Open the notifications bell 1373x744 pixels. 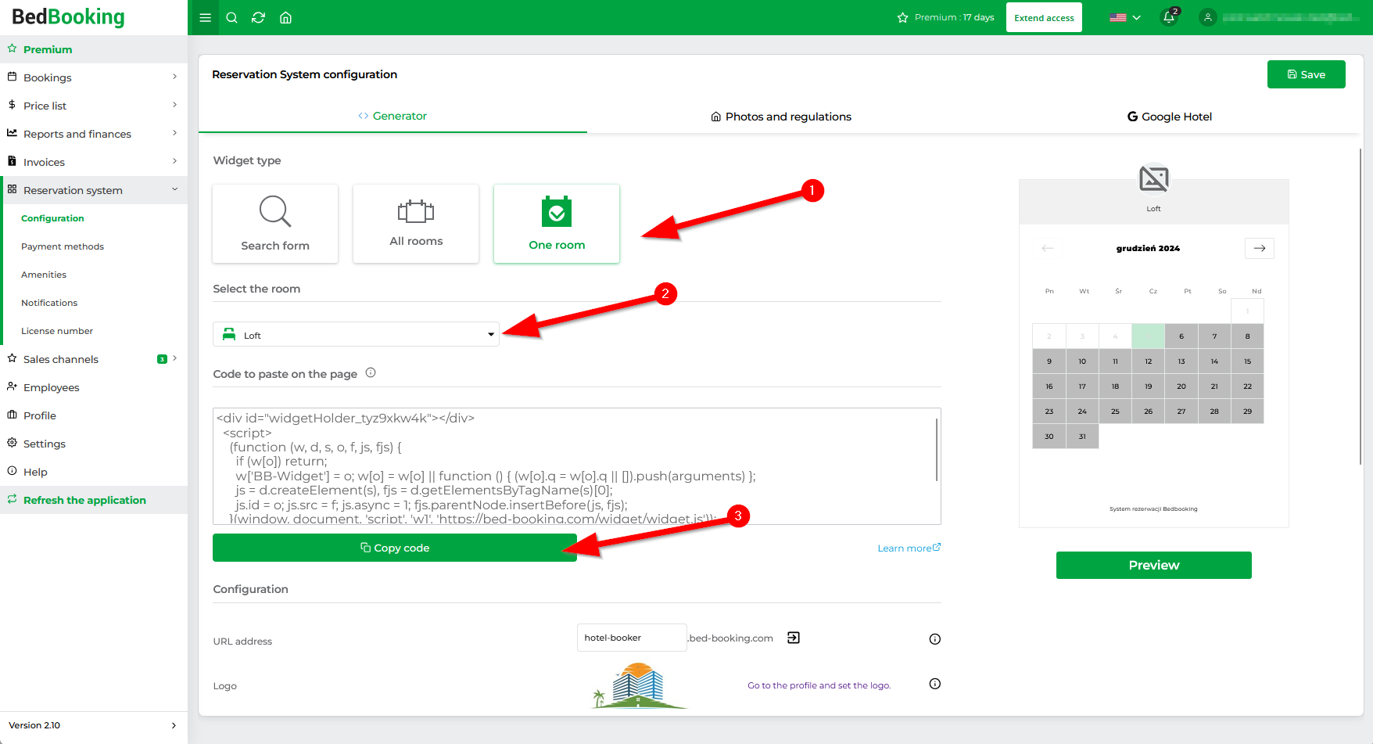1169,17
